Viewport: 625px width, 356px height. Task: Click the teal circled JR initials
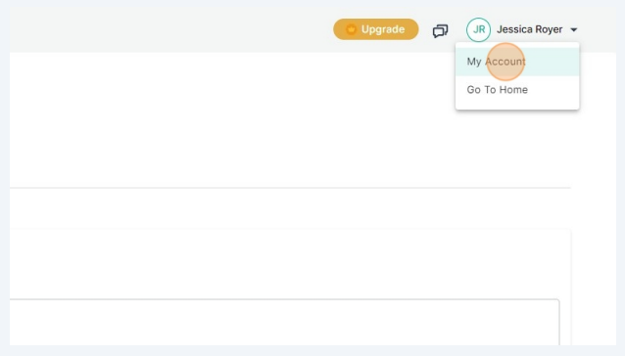[x=478, y=30]
